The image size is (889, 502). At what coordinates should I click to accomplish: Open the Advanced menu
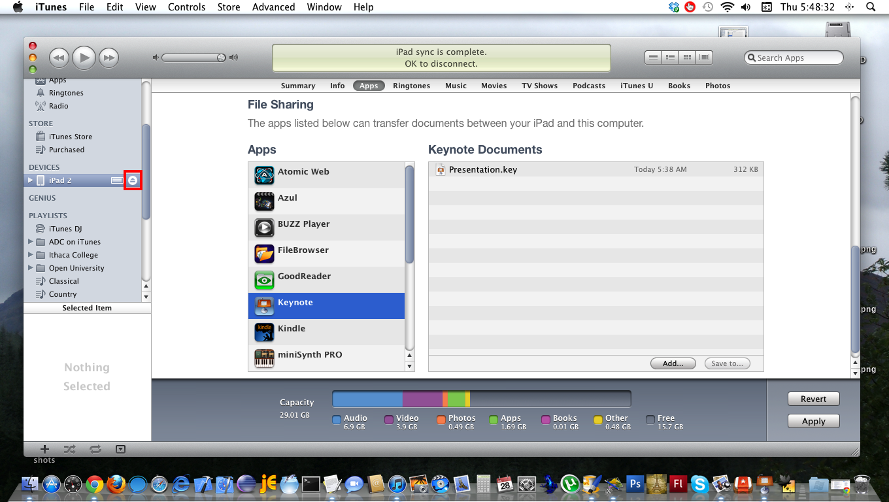273,7
